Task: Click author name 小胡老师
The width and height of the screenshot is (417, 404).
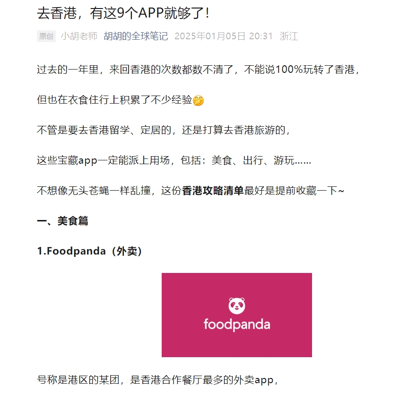Action: (x=79, y=36)
